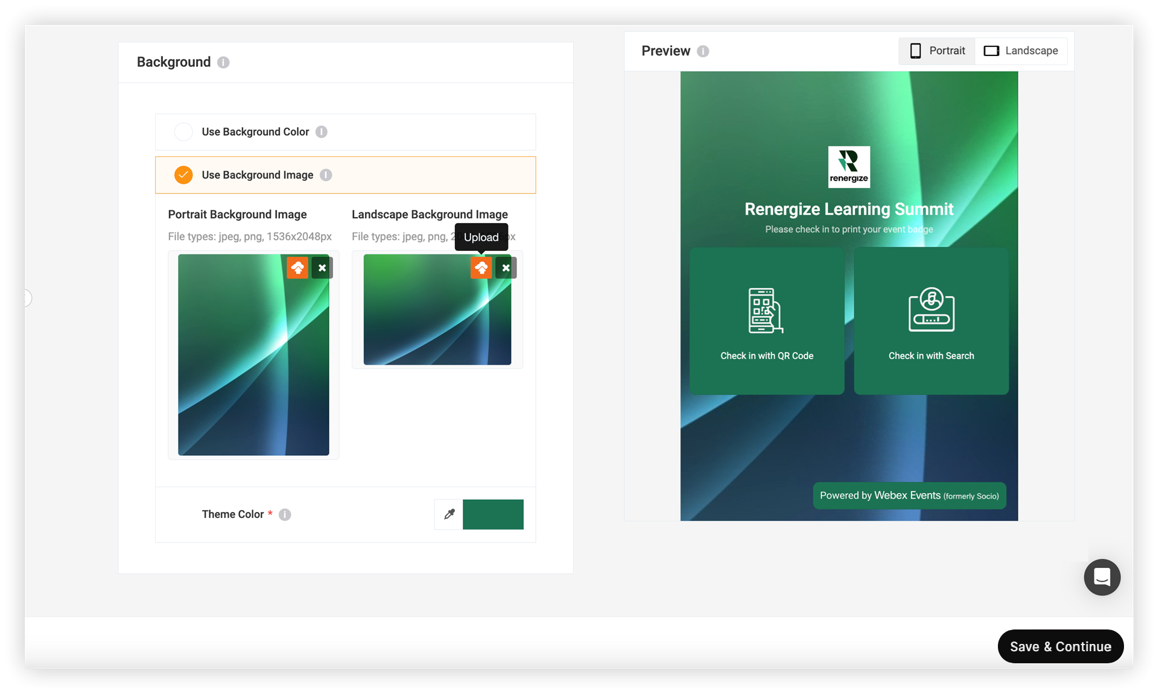Click the attendee search icon
1159x694 pixels.
pyautogui.click(x=932, y=309)
